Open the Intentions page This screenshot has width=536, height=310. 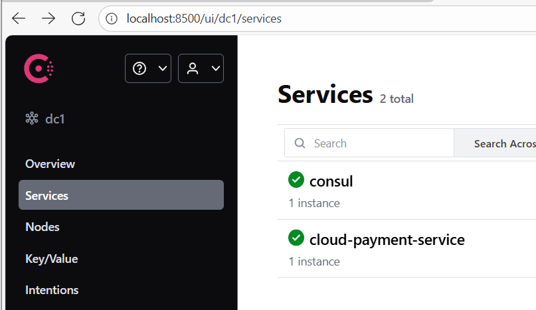tap(52, 290)
